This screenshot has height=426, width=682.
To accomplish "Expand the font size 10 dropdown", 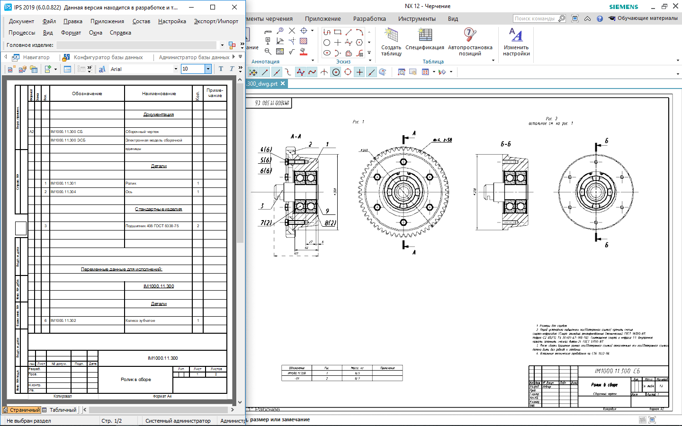I will [x=208, y=69].
